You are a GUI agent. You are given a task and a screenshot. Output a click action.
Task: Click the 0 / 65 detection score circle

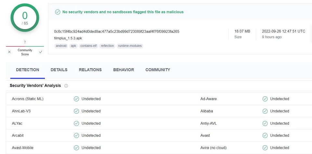[x=25, y=18]
